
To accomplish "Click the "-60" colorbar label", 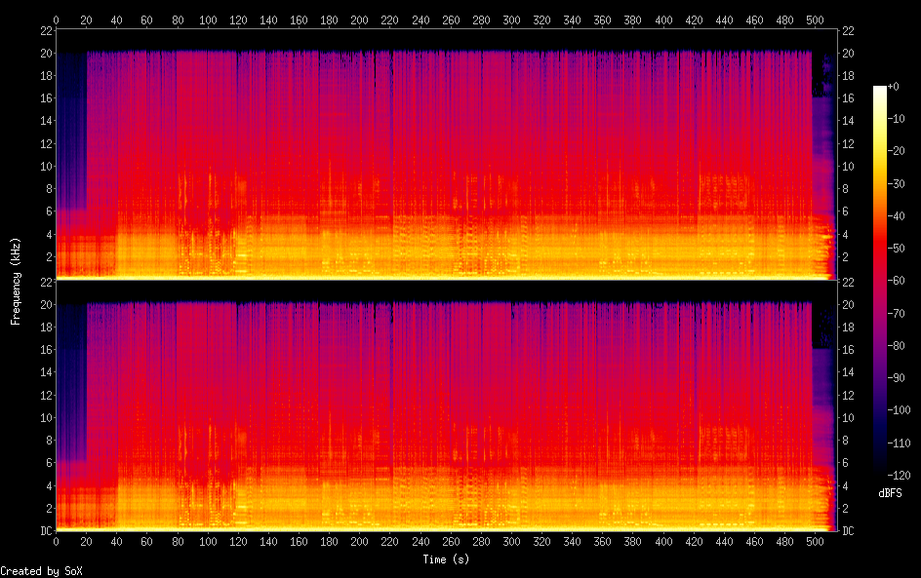I will coord(896,281).
